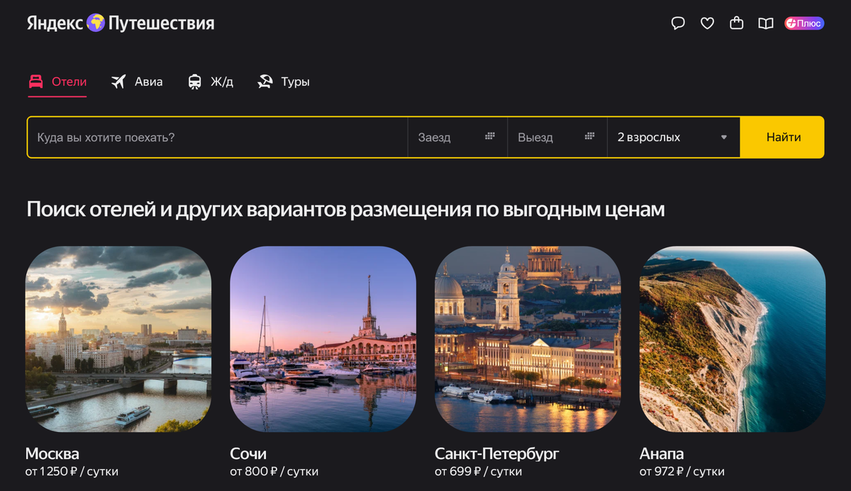Switch to the Ж/д tab
Screen dimensions: 851x491
pos(210,81)
